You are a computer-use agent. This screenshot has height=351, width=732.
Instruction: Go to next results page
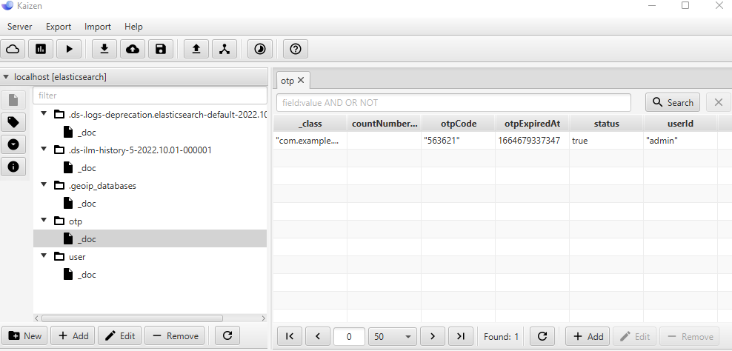(x=433, y=336)
